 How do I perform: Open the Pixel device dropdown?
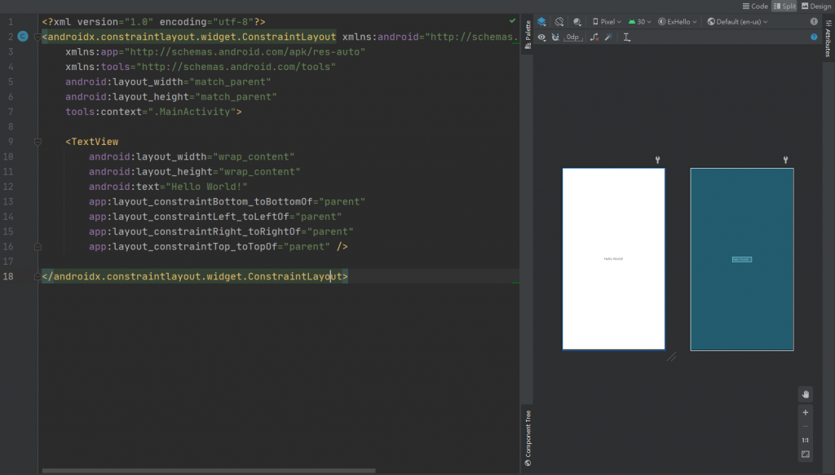(x=607, y=22)
